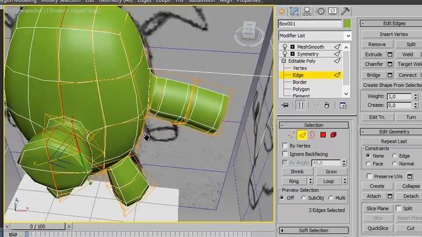
Task: Click the Shrink selection button
Action: coord(297,171)
